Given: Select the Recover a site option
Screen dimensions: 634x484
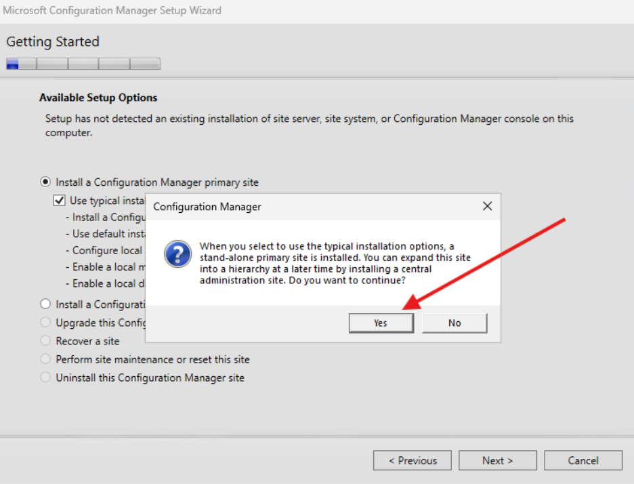Looking at the screenshot, I should click(x=45, y=341).
